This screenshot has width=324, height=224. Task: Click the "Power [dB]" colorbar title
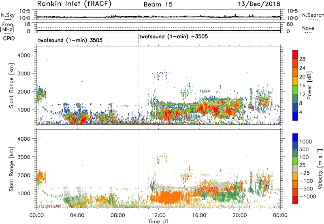tap(309, 85)
